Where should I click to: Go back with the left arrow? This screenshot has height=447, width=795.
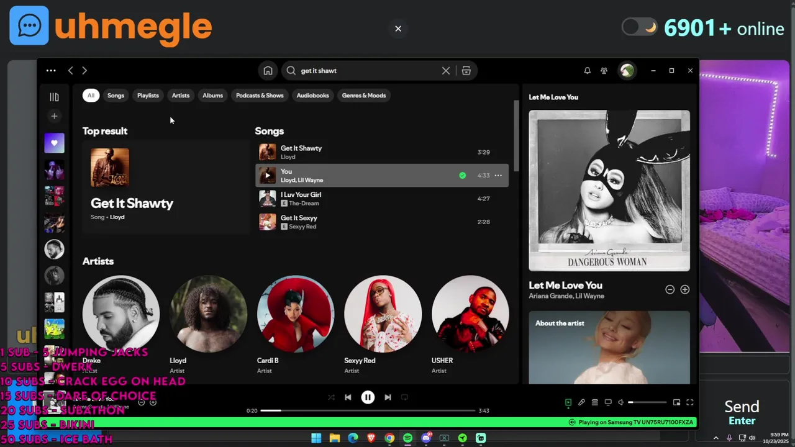(70, 71)
